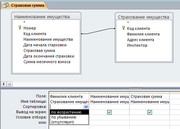The image size is (180, 129).
Task: Click the Поле cell of the second grid column
Action: (109, 96)
